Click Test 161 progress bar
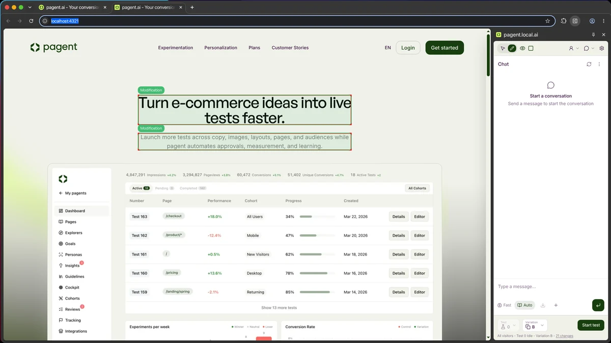This screenshot has width=611, height=343. 317,254
